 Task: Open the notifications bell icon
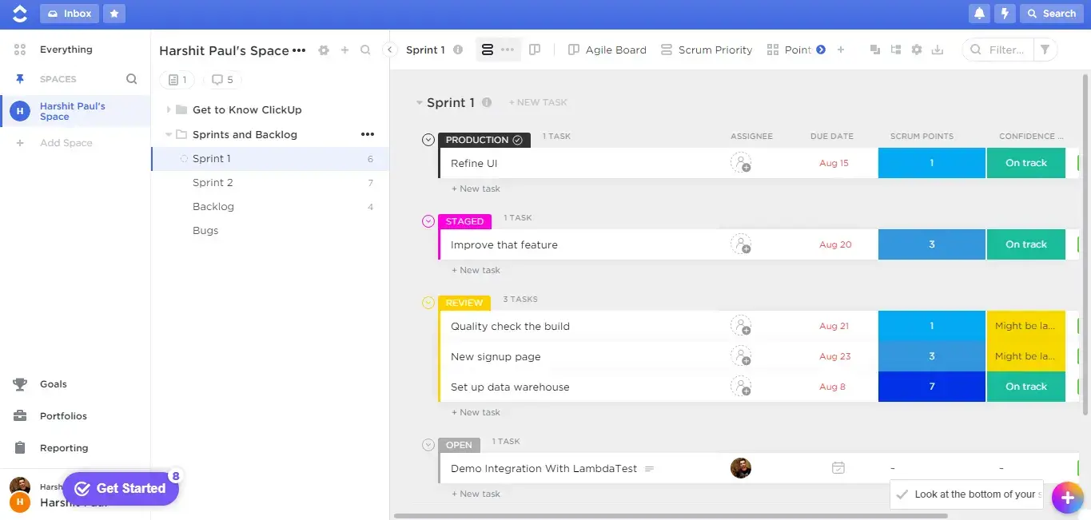pos(978,13)
